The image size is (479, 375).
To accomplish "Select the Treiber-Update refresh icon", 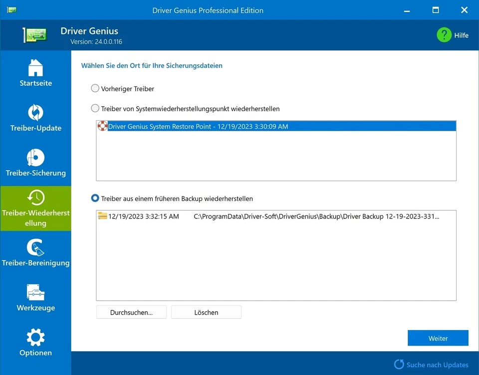I will click(35, 113).
